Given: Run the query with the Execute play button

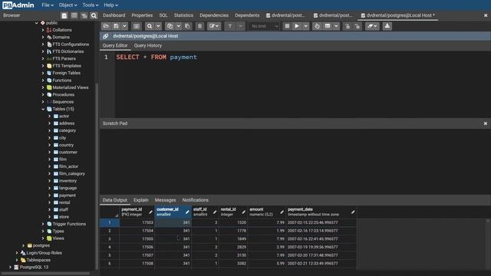Looking at the screenshot, I should coord(297,26).
